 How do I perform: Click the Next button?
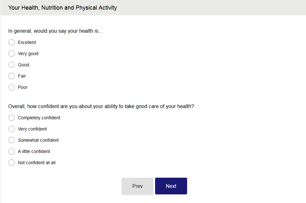(x=171, y=186)
